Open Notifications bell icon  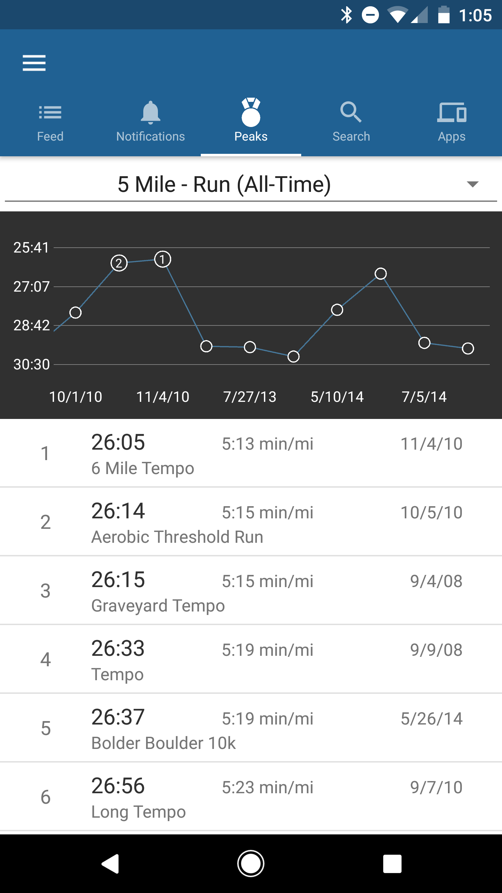150,112
